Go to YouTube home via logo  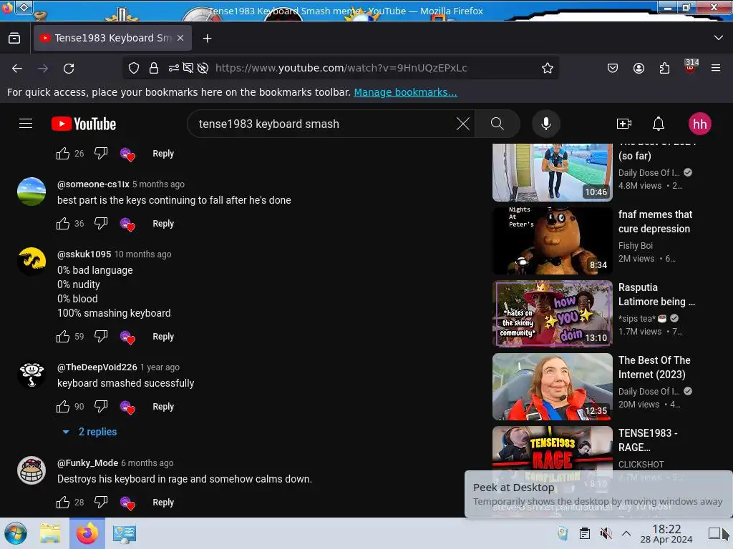click(84, 124)
